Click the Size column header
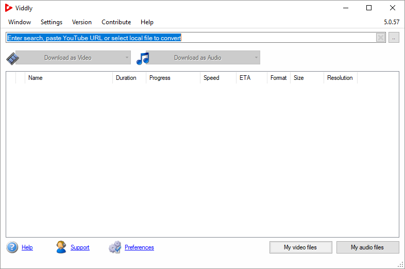This screenshot has height=269, width=405. pyautogui.click(x=307, y=78)
